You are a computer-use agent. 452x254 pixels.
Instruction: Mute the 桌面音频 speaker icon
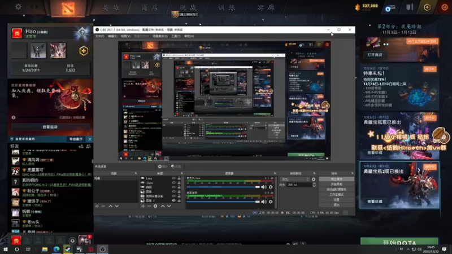pyautogui.click(x=264, y=202)
